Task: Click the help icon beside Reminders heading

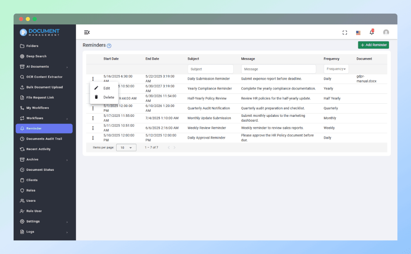Action: tap(109, 46)
